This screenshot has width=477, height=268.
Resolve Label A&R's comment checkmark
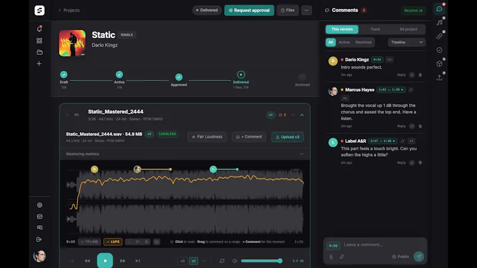pos(411,163)
